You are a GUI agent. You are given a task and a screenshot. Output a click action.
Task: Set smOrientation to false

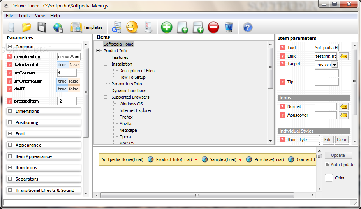(74, 81)
